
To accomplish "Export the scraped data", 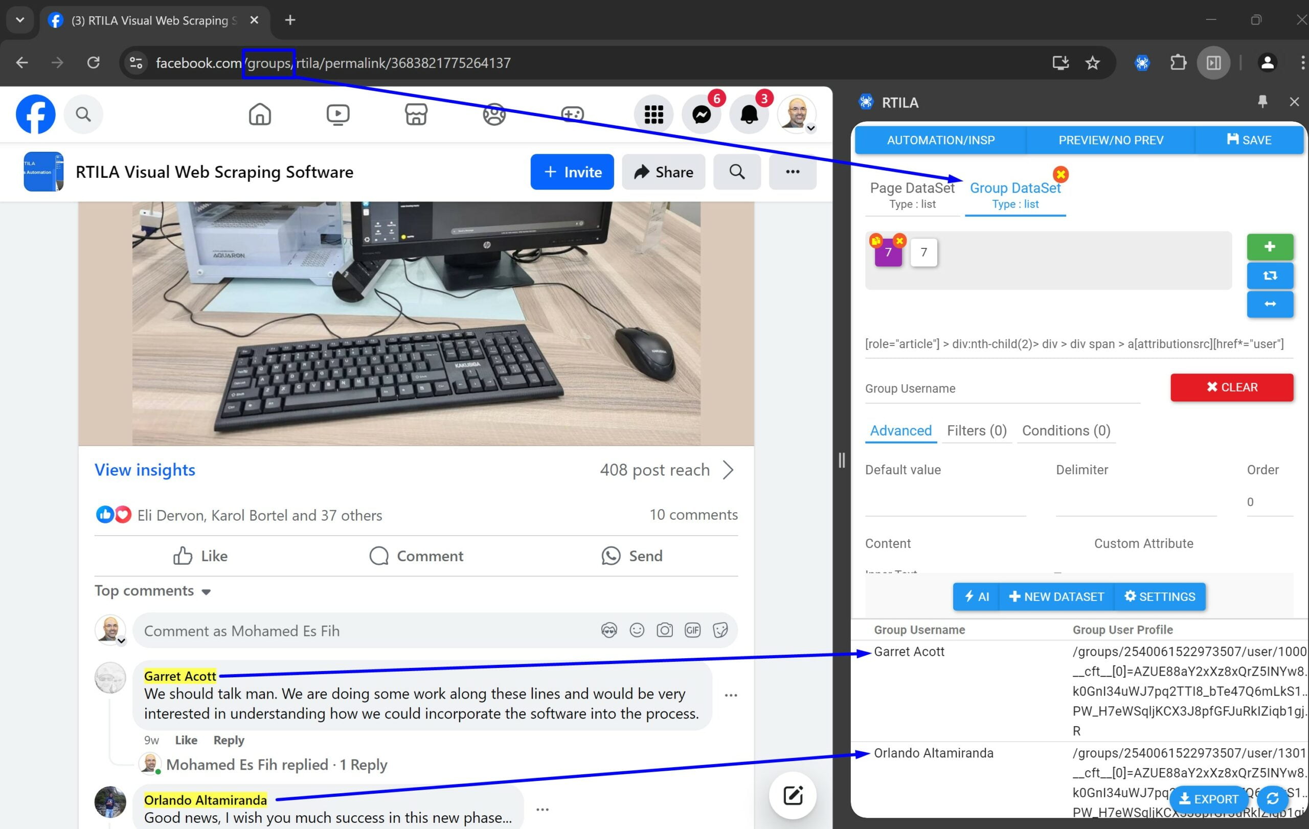I will coord(1209,799).
